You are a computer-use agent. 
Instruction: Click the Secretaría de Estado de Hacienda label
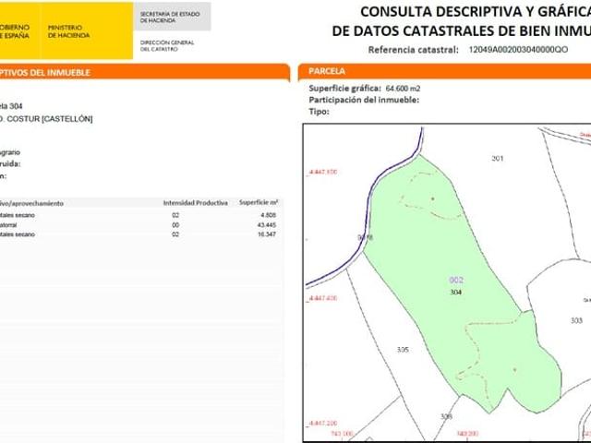(x=170, y=17)
